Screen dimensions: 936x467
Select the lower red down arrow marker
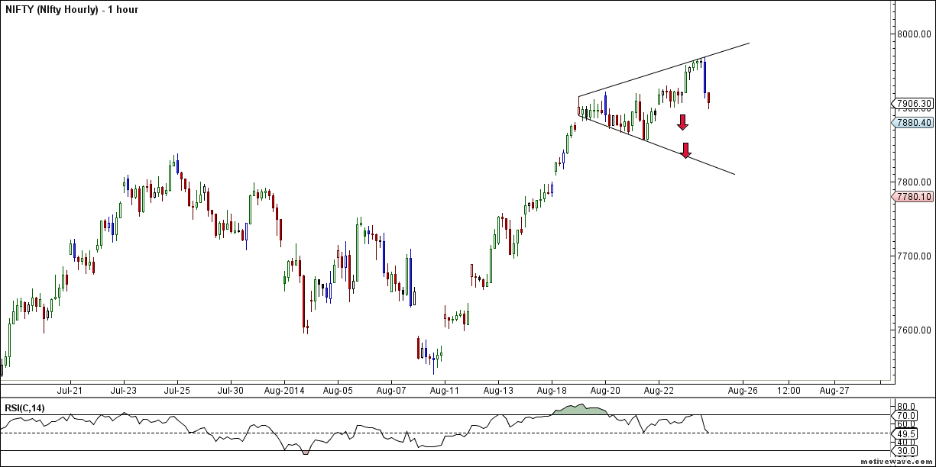coord(685,151)
